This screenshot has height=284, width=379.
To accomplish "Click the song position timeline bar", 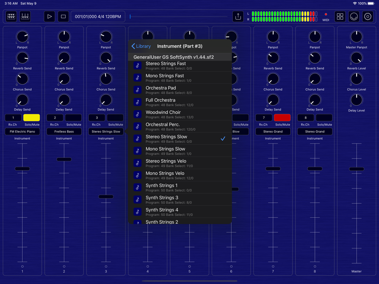I will (179, 16).
